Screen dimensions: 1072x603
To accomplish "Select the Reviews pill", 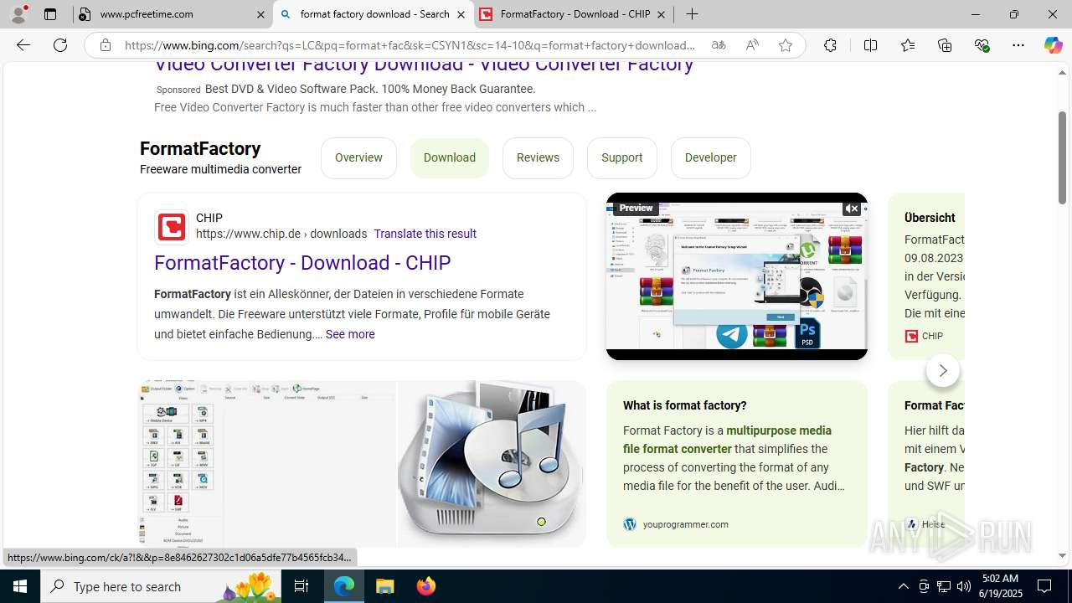I will click(x=538, y=157).
